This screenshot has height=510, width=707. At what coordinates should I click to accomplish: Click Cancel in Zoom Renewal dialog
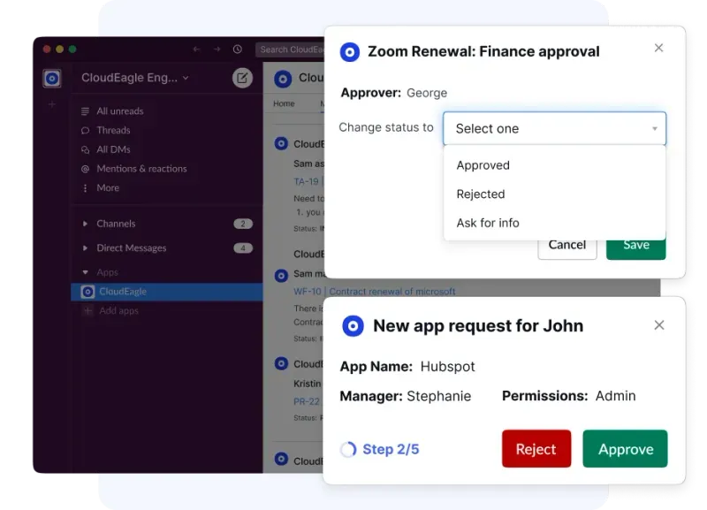[567, 248]
